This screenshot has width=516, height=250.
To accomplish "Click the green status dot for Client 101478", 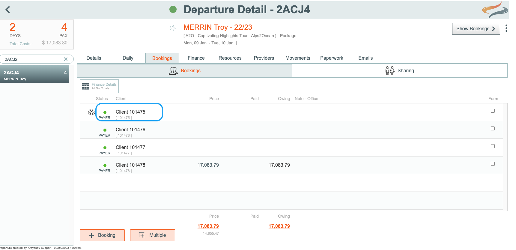I will point(105,165).
